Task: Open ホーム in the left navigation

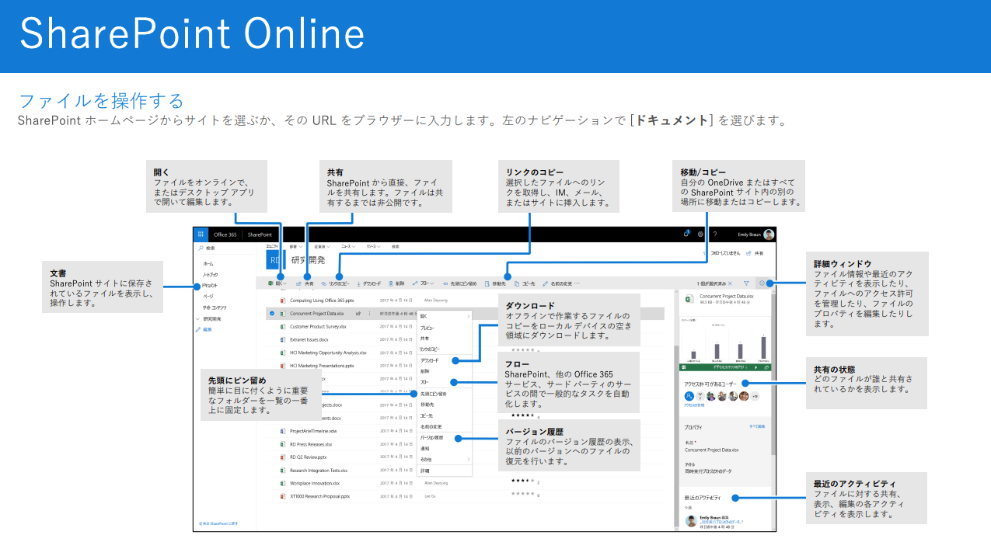Action: 209,264
